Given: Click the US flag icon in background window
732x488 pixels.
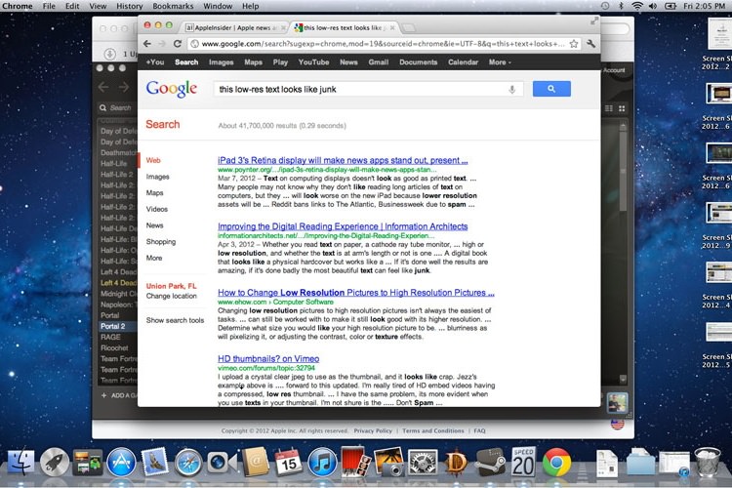Looking at the screenshot, I should (617, 424).
